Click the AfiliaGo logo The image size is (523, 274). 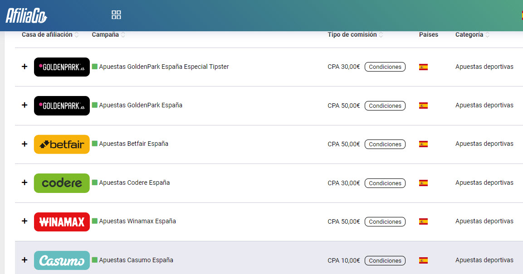coord(26,15)
